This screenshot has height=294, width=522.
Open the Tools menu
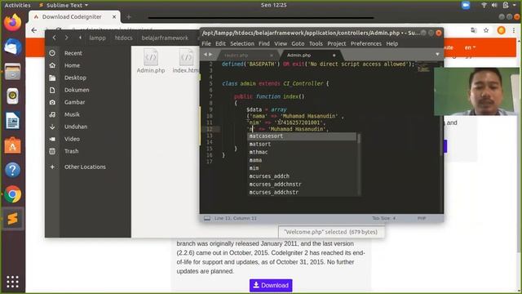tap(316, 43)
